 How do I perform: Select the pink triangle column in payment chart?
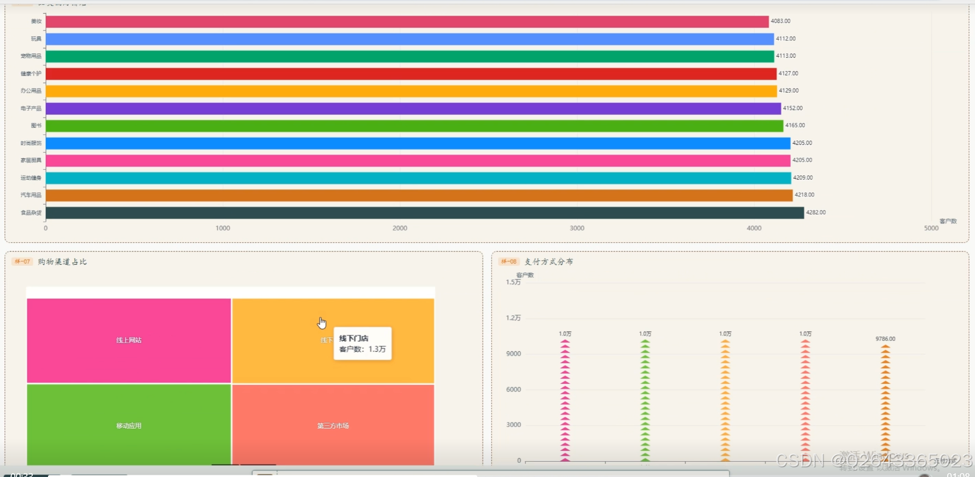565,401
